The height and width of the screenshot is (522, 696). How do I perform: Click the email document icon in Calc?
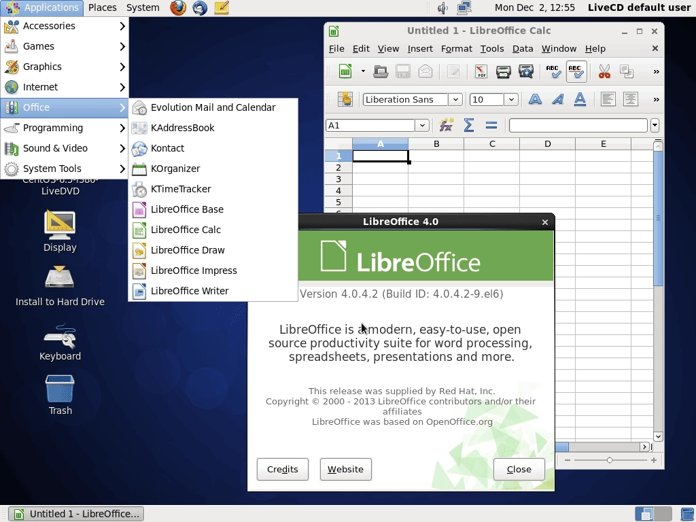[425, 71]
